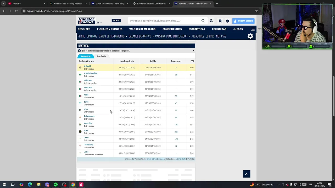Screen dimensions: 335x188
Task: Open the bookmark watchlist icon
Action: pos(220,21)
